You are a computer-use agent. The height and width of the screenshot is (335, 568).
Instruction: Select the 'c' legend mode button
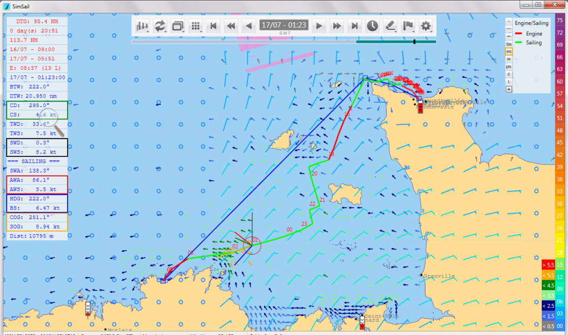pos(509,74)
